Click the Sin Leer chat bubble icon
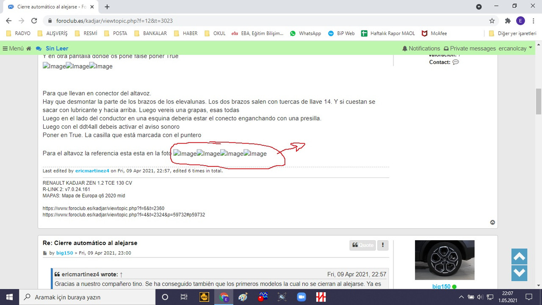This screenshot has width=542, height=305. [39, 48]
